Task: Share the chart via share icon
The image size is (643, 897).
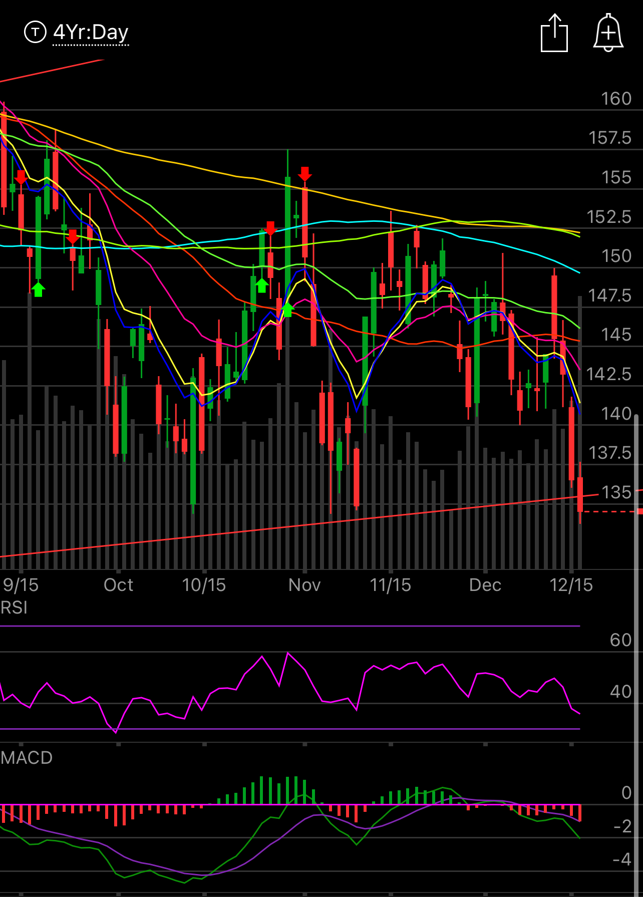Action: (x=554, y=33)
